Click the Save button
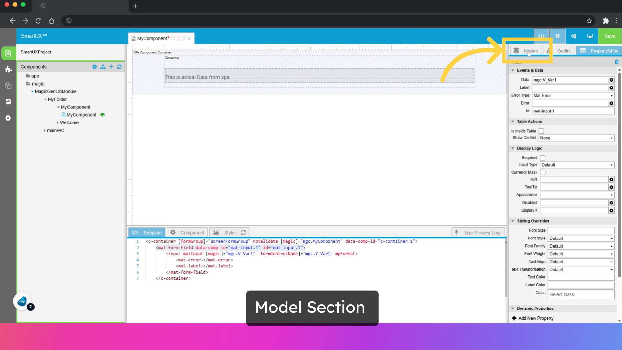Screen dimensions: 622x350 (x=610, y=36)
